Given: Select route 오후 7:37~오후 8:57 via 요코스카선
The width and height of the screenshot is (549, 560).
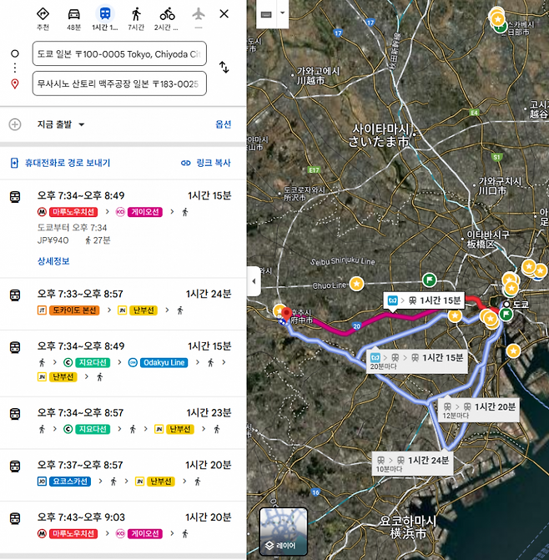Looking at the screenshot, I should (x=123, y=475).
